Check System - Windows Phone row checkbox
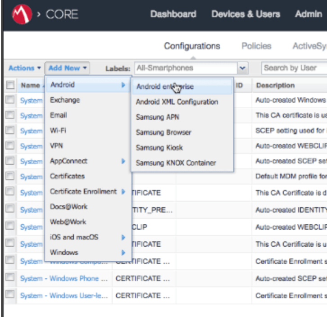 pos(10,277)
